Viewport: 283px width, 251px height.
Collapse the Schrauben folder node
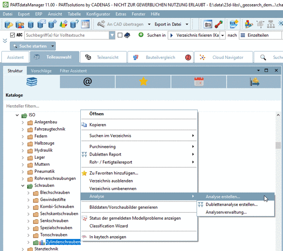click(23, 185)
